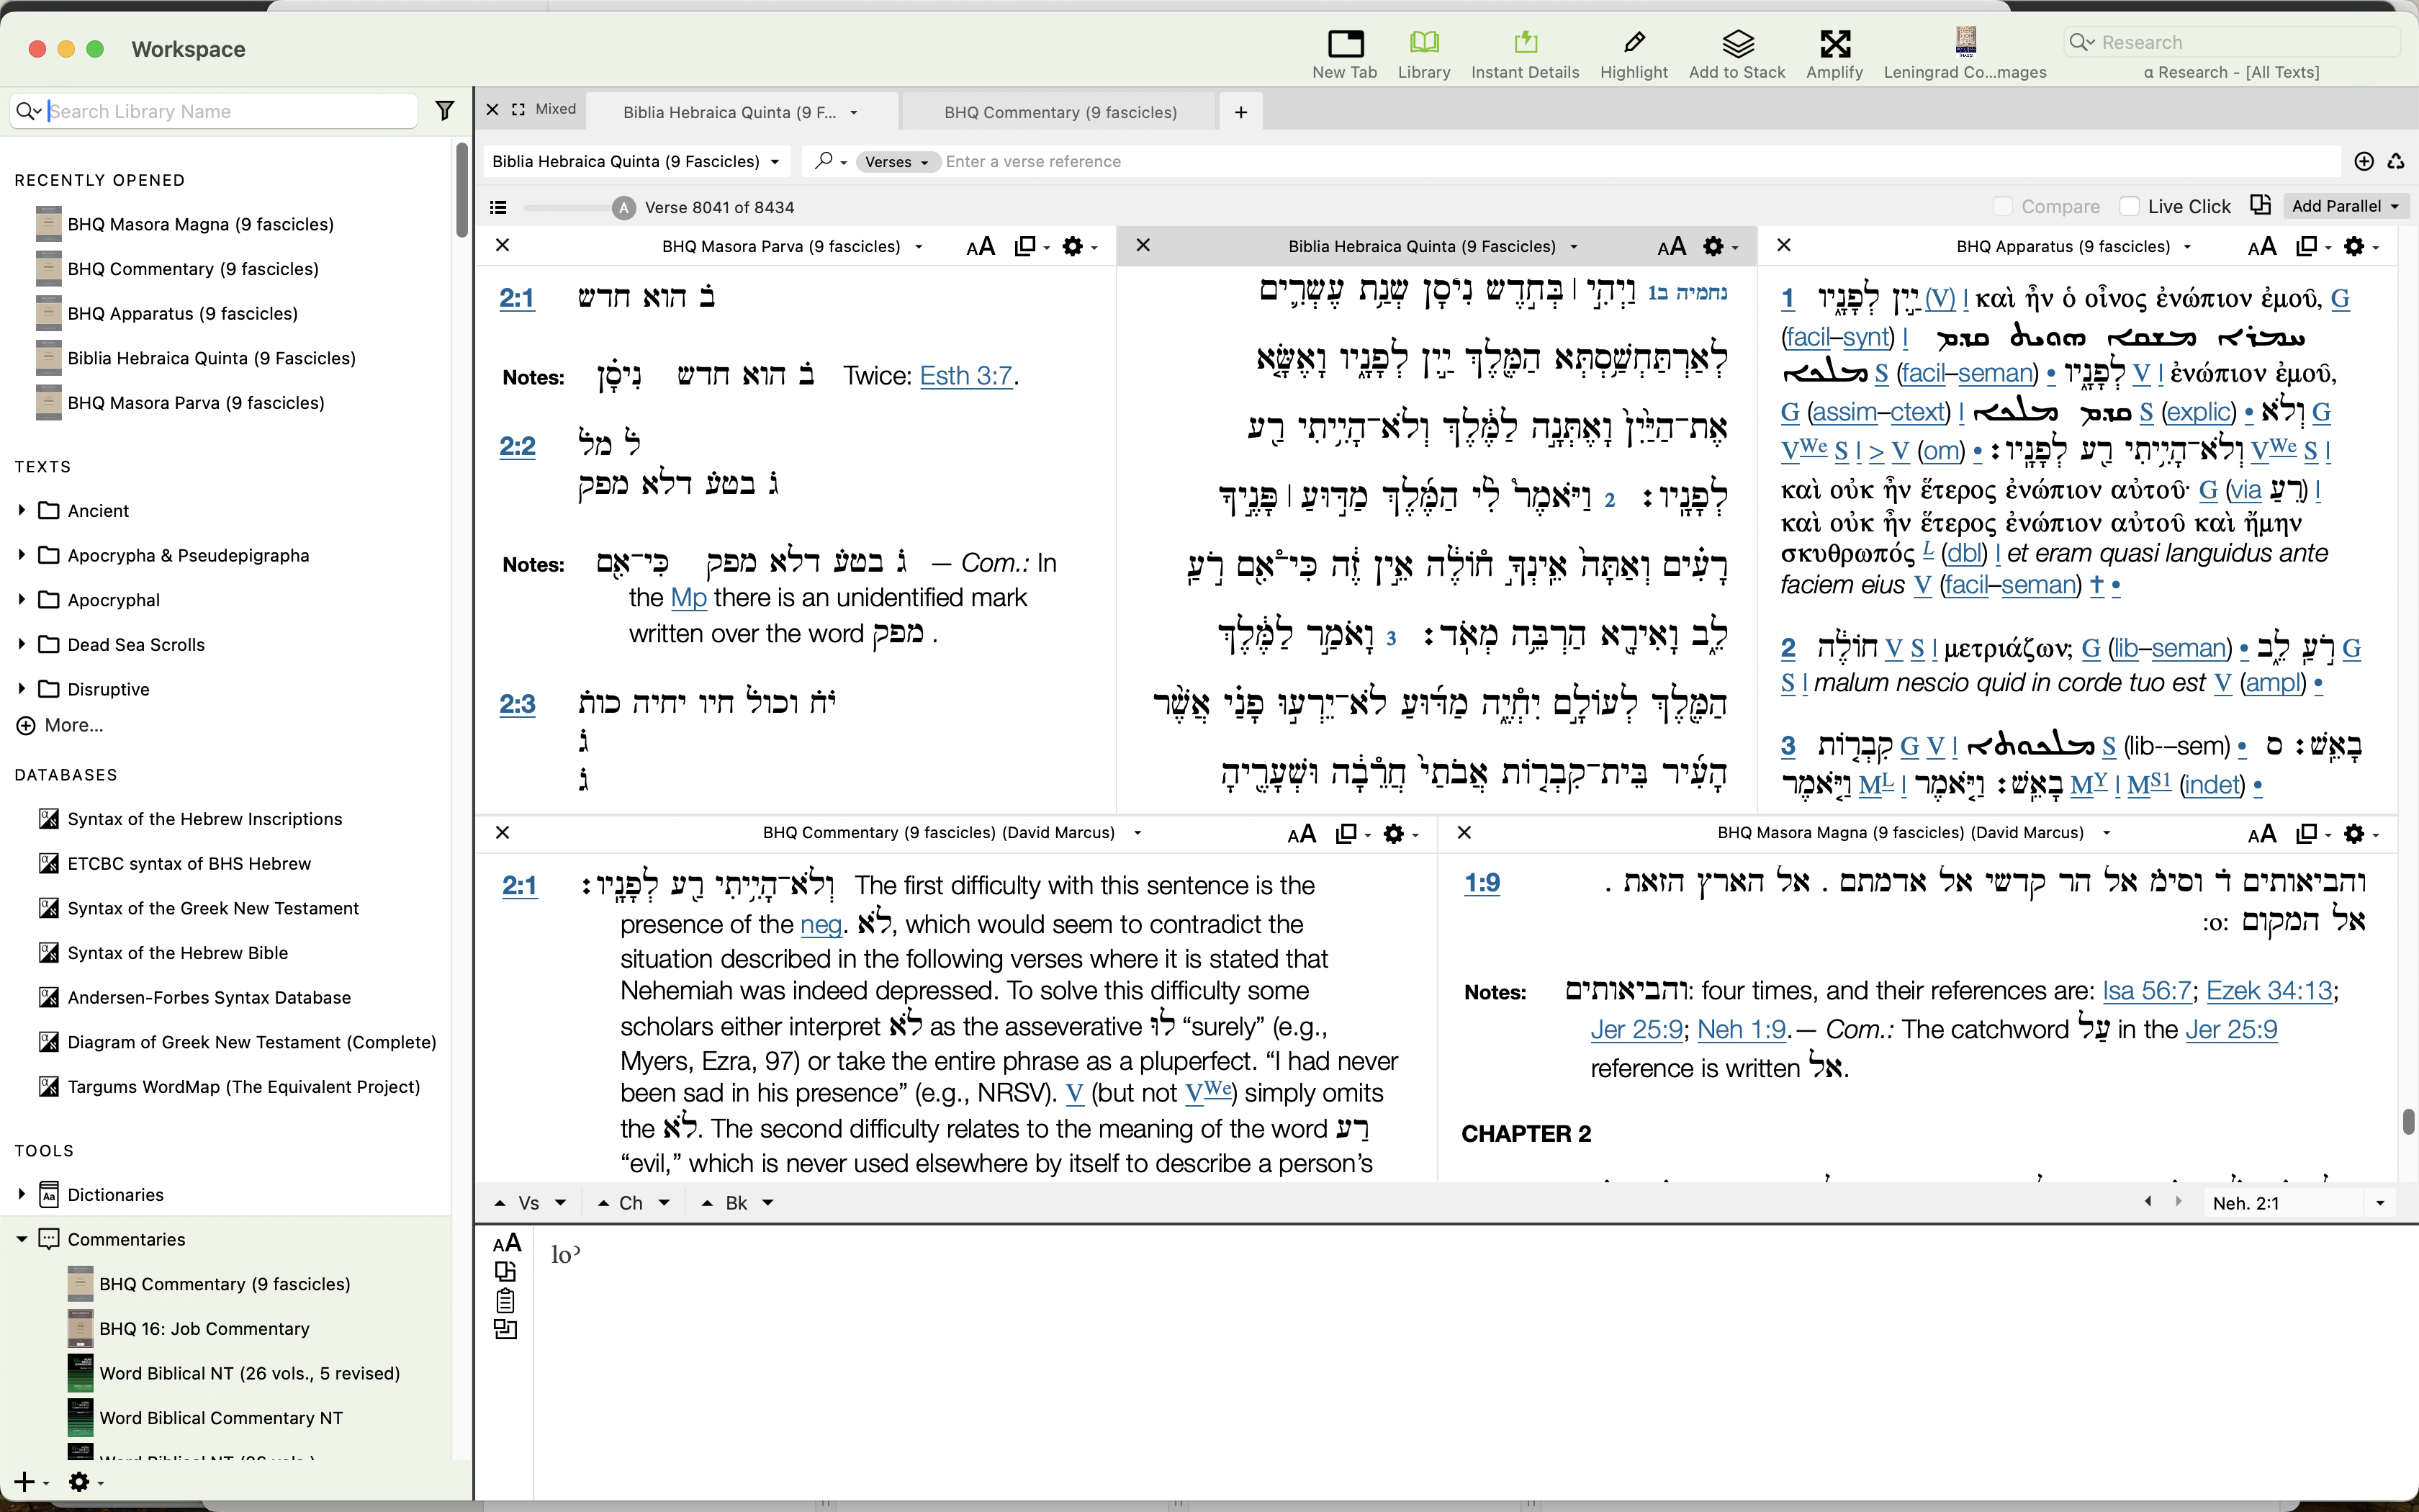This screenshot has width=2419, height=1512.
Task: Go to previous chapter with Ch up arrow
Action: click(x=603, y=1203)
